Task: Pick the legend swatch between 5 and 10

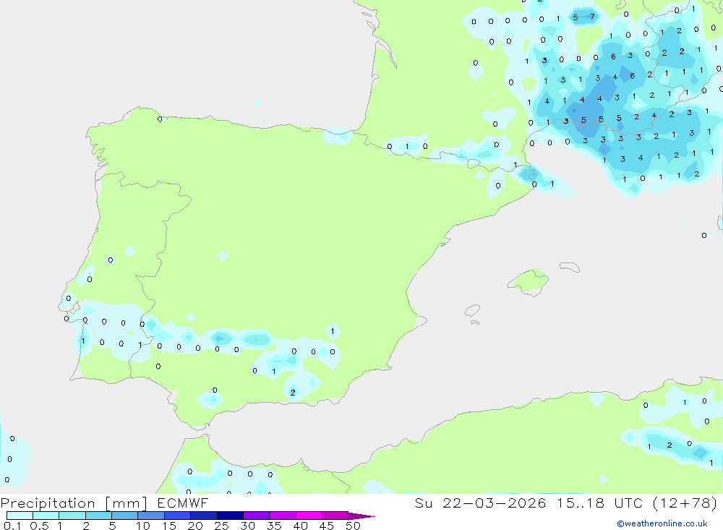Action: [x=124, y=516]
